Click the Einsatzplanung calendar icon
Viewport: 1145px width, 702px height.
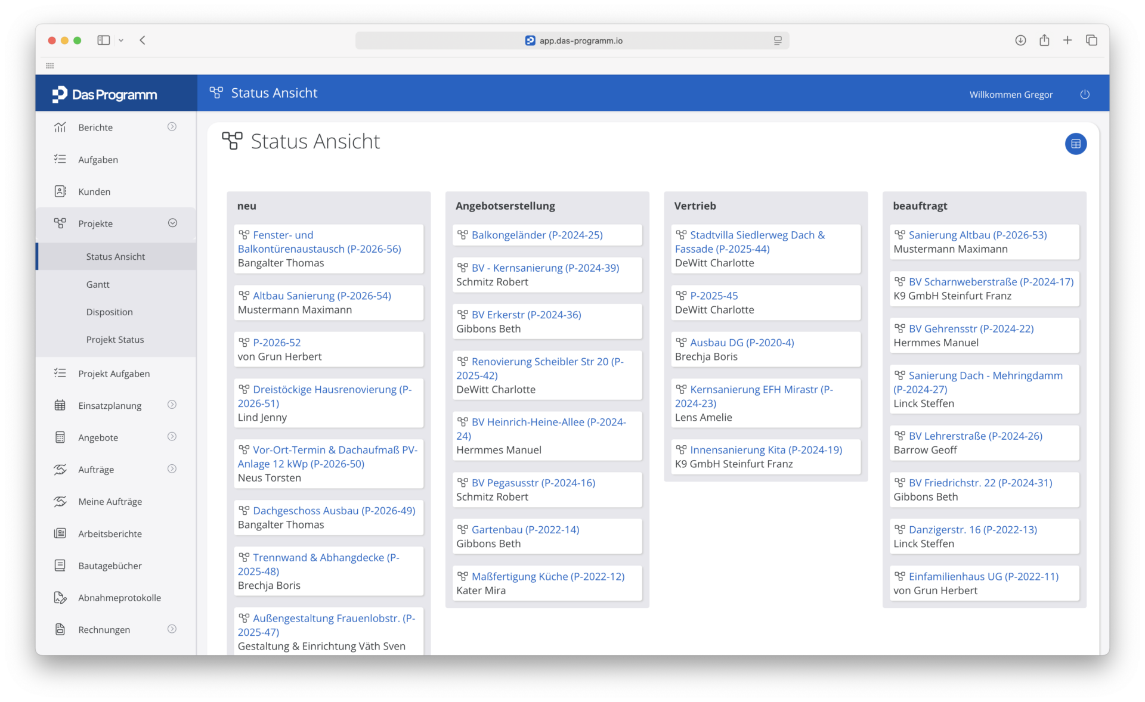click(60, 405)
